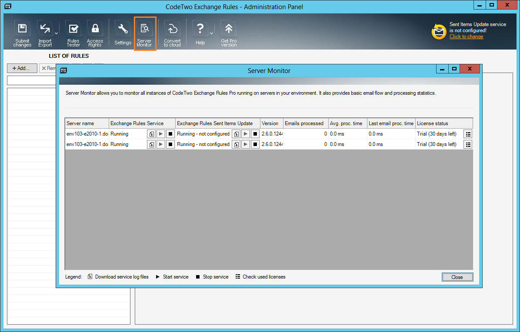Click the Add... button in List of Rules
This screenshot has height=332, width=520.
point(22,68)
